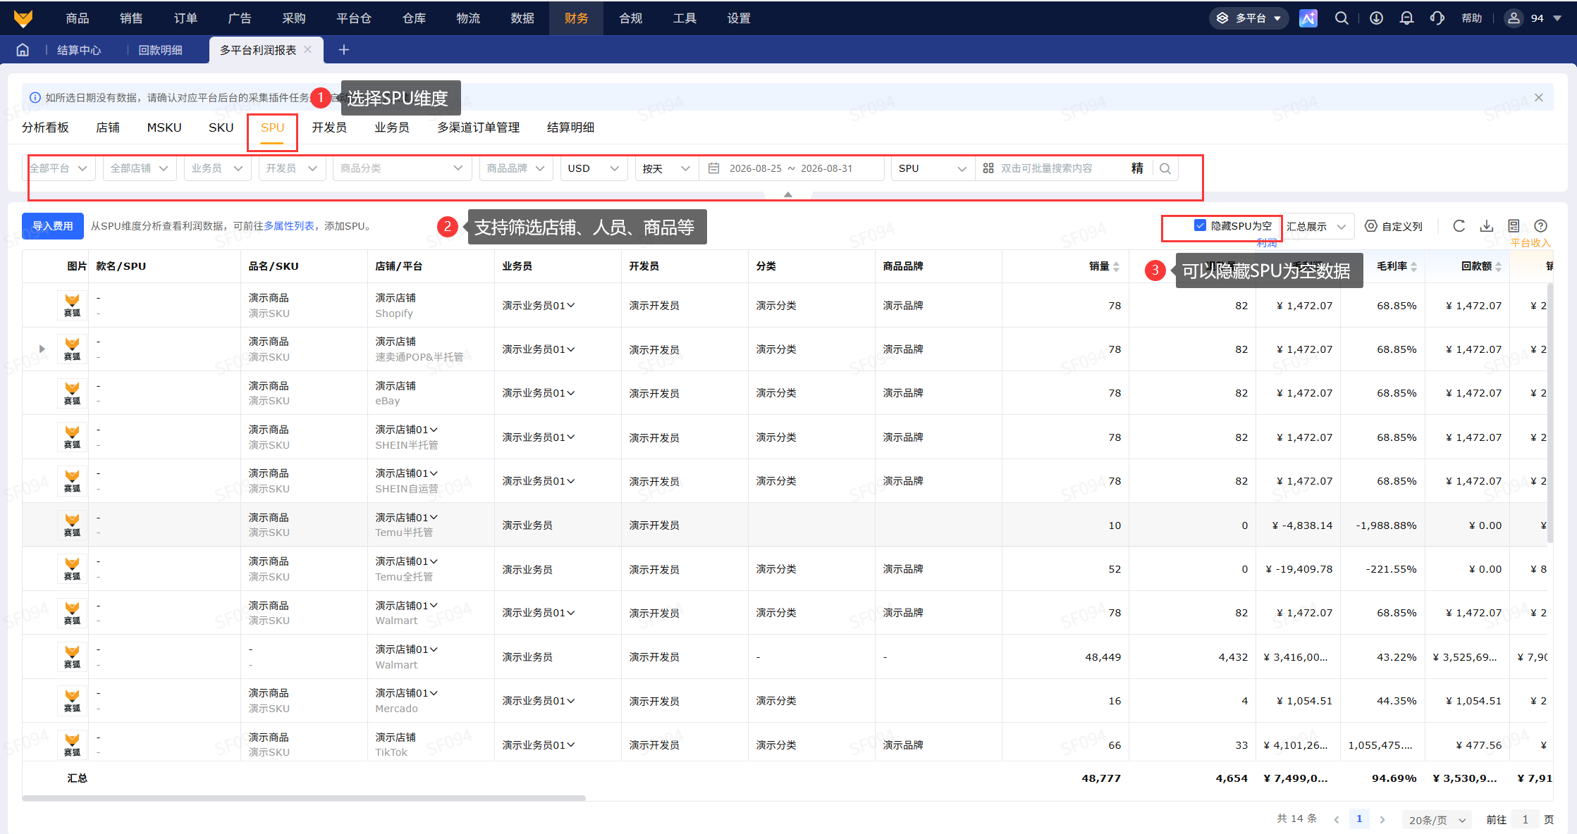Open the 全部店铺 dropdown
Image resolution: width=1577 pixels, height=834 pixels.
click(x=140, y=168)
